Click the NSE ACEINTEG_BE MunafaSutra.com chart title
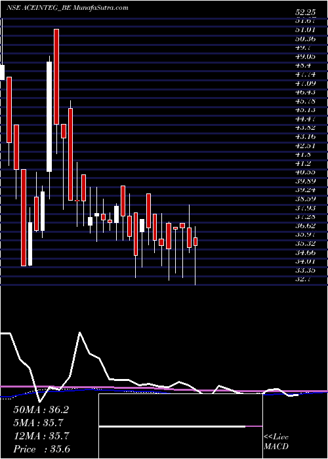The height and width of the screenshot is (459, 328). [x=67, y=8]
